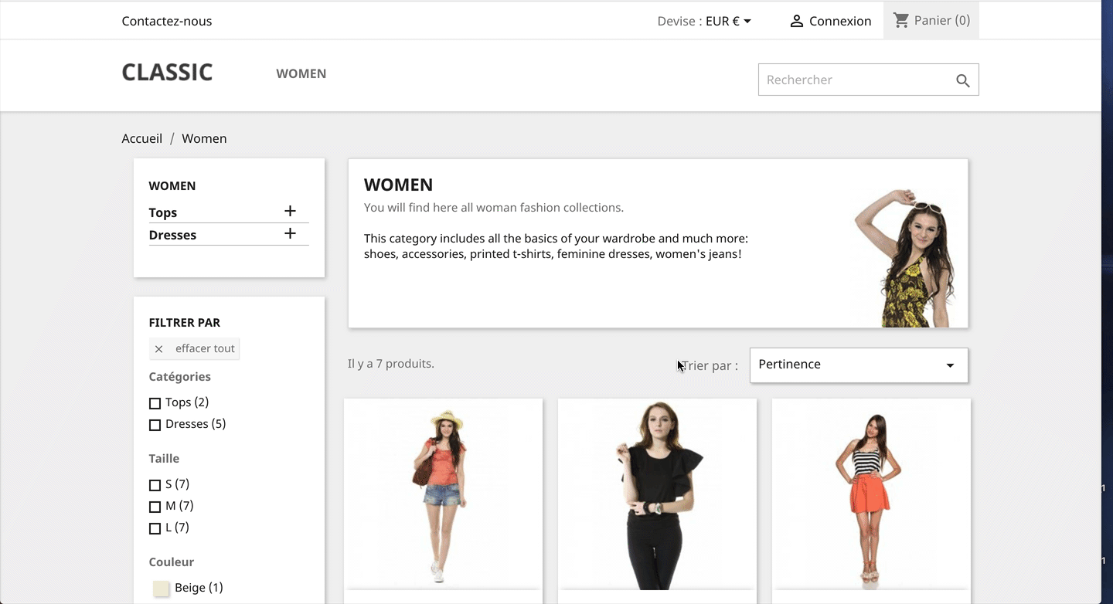Click the Connexion account icon
1113x604 pixels.
tap(796, 21)
